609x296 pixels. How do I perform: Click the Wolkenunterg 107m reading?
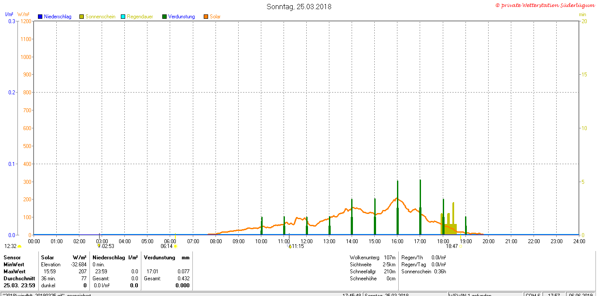(x=372, y=258)
